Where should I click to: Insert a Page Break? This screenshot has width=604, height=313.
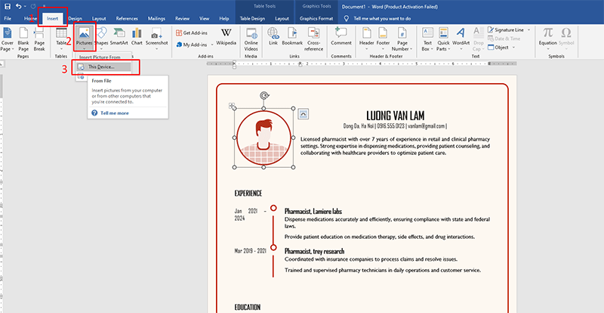pos(39,40)
